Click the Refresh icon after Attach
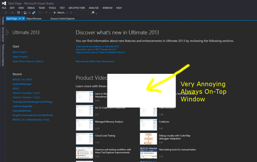 (71, 13)
